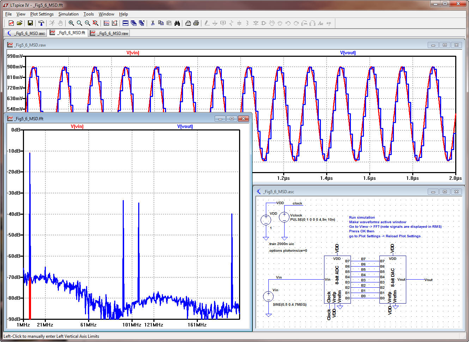
Task: Click the blue V(vout) label in FFT plot
Action: tap(185, 126)
